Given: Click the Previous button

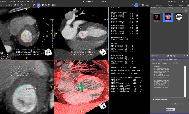Looking at the screenshot, I should (170, 109).
